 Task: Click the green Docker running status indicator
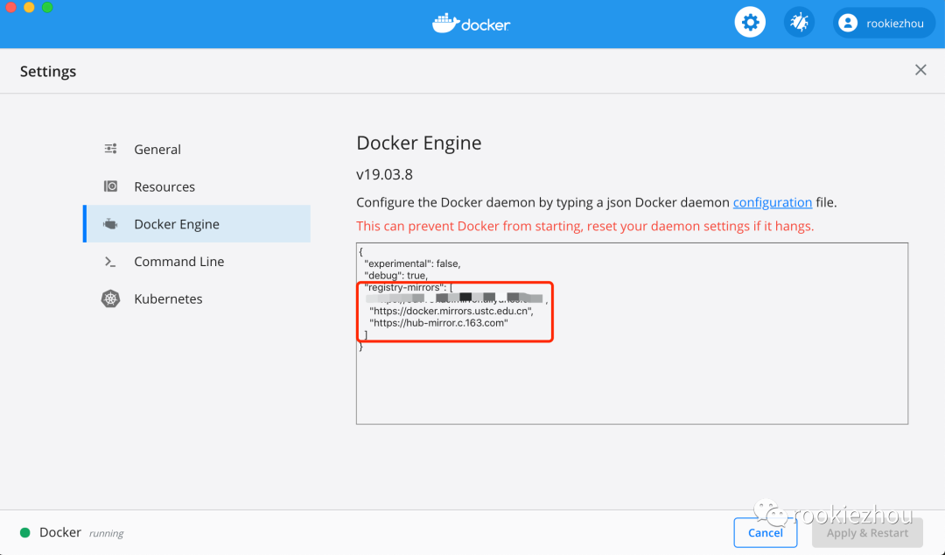click(25, 532)
